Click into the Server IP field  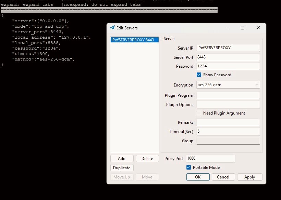(x=228, y=48)
